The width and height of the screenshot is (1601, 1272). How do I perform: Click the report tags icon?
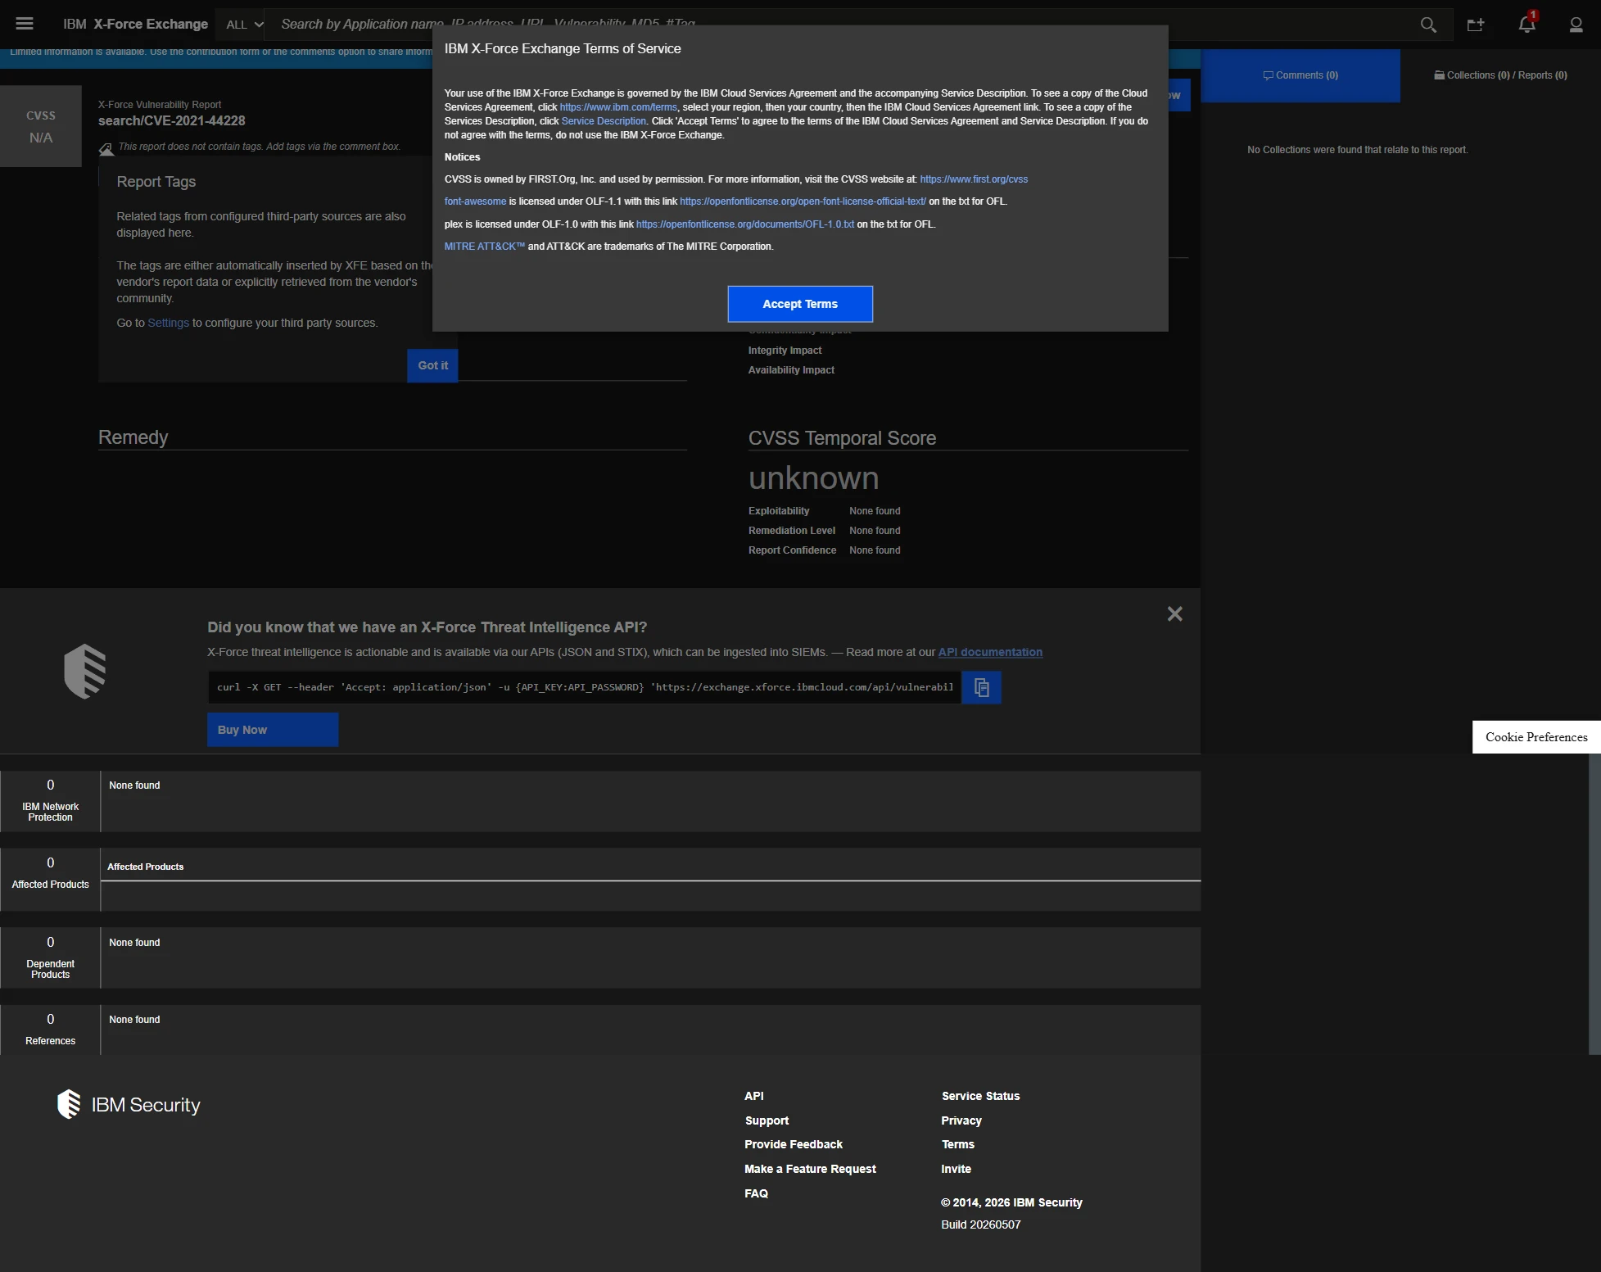[106, 149]
